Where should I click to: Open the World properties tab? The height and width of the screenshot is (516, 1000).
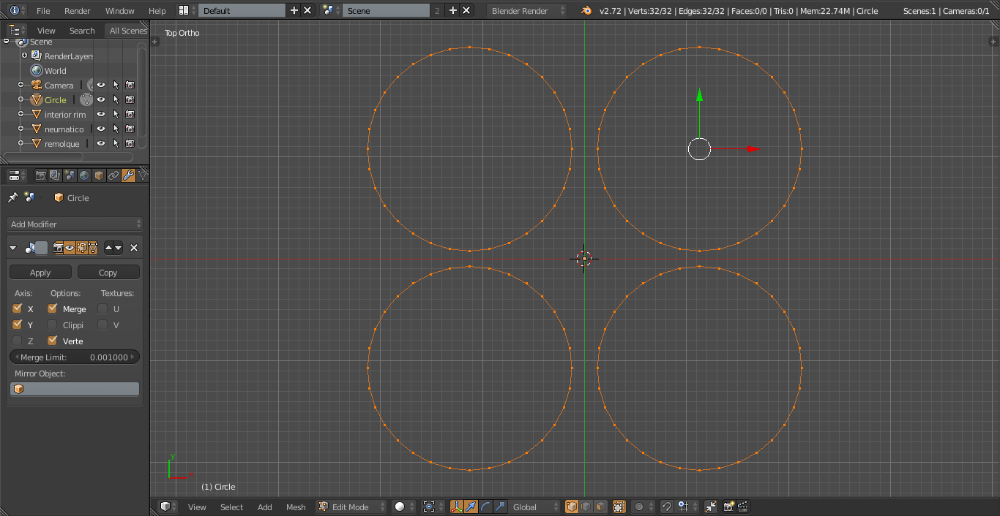pos(84,175)
